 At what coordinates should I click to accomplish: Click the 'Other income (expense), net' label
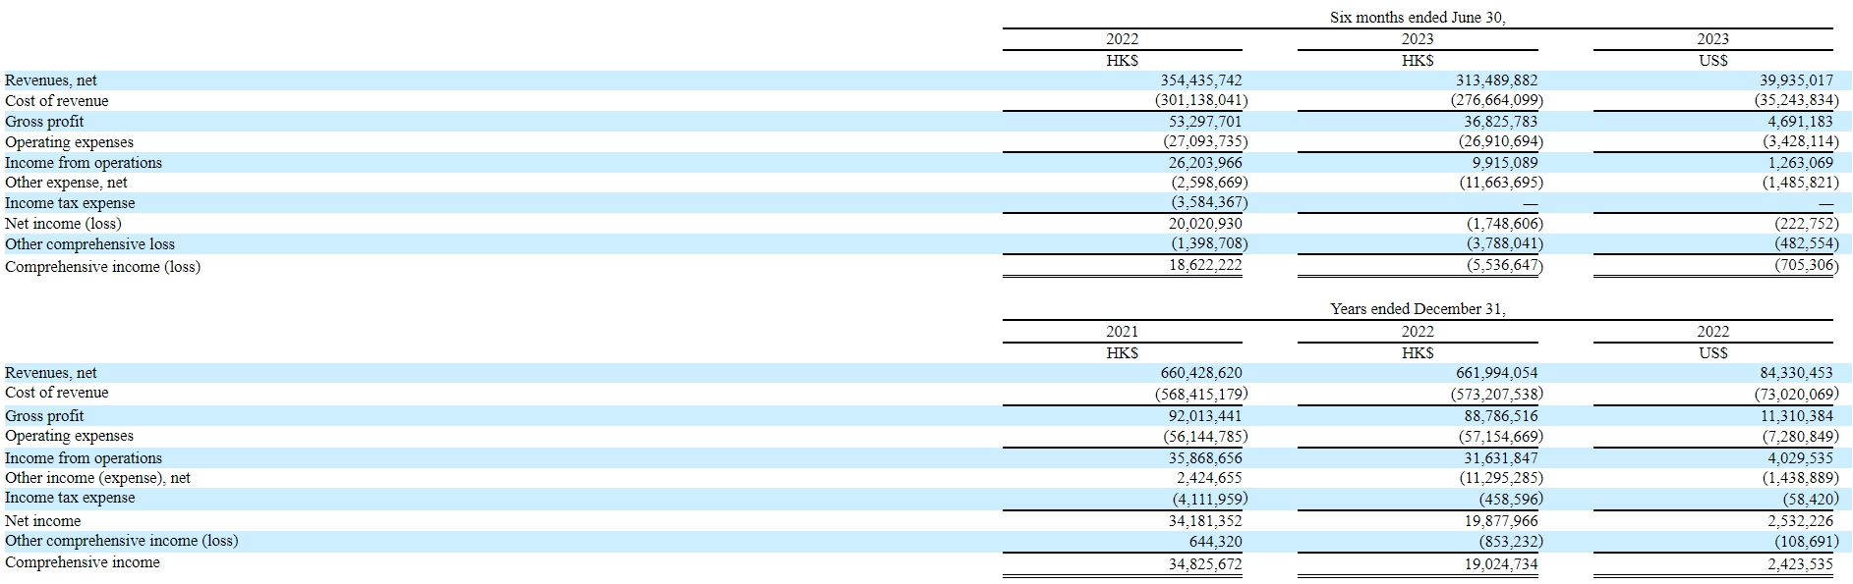[97, 478]
